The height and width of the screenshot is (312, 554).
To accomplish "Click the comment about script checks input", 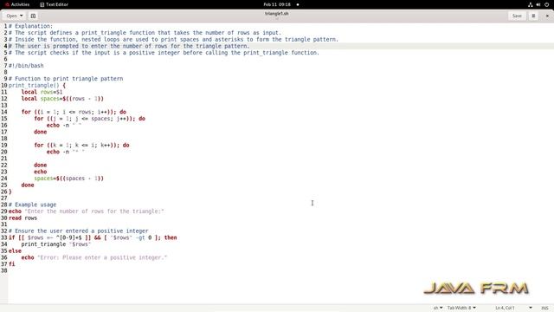I will (x=164, y=53).
